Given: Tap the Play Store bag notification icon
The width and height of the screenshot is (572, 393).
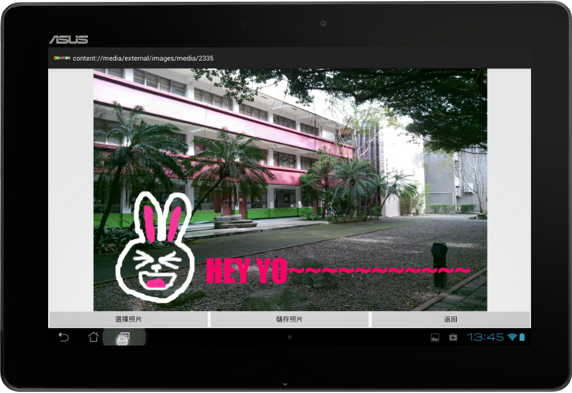Looking at the screenshot, I should 453,337.
